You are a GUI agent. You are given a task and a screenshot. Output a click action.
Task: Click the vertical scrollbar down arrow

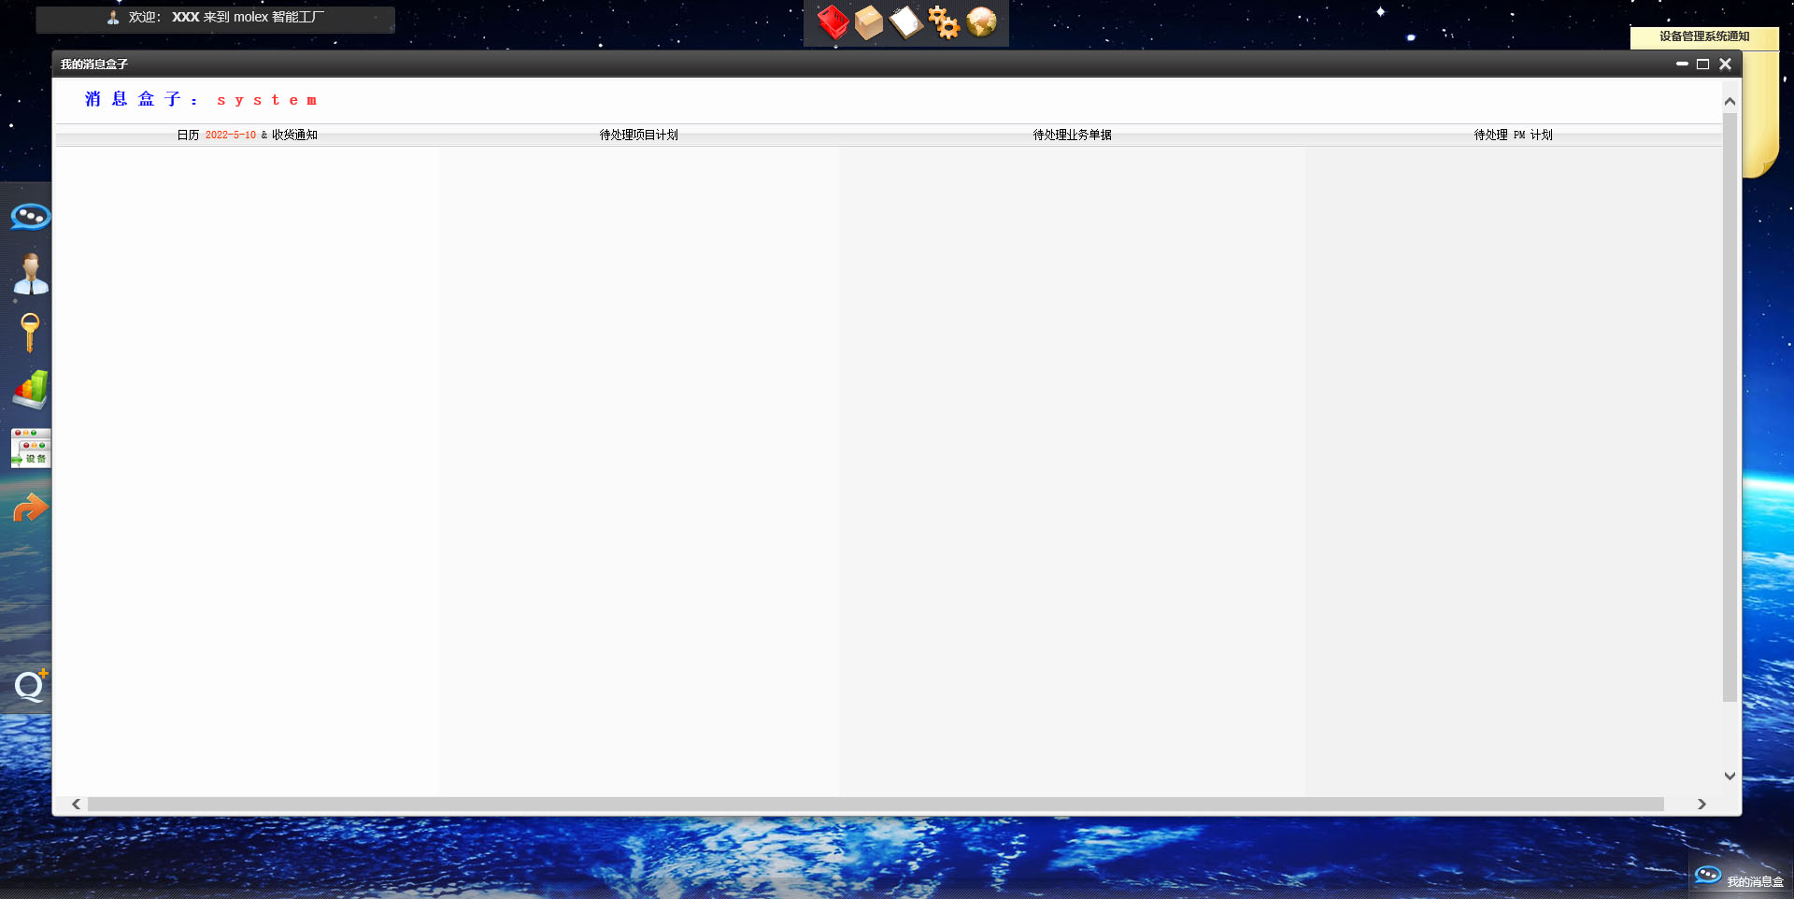(x=1730, y=776)
